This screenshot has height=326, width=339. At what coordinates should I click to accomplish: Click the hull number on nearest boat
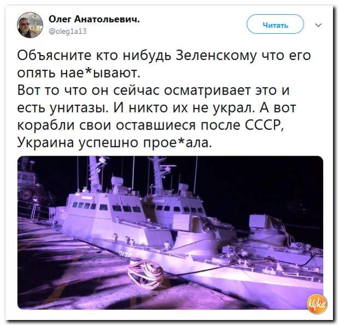pos(125,254)
